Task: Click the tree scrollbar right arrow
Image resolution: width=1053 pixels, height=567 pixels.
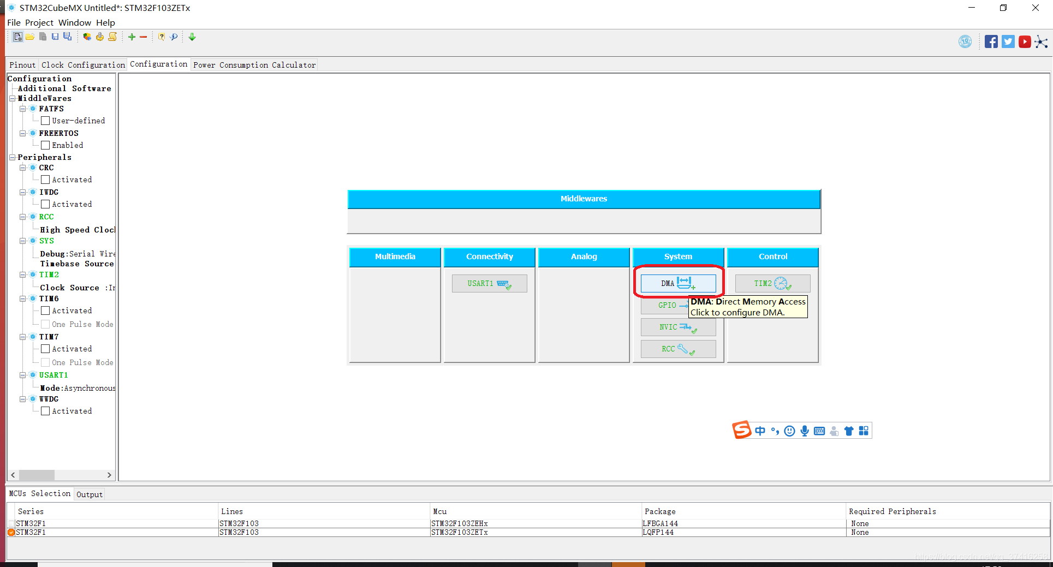Action: point(109,475)
